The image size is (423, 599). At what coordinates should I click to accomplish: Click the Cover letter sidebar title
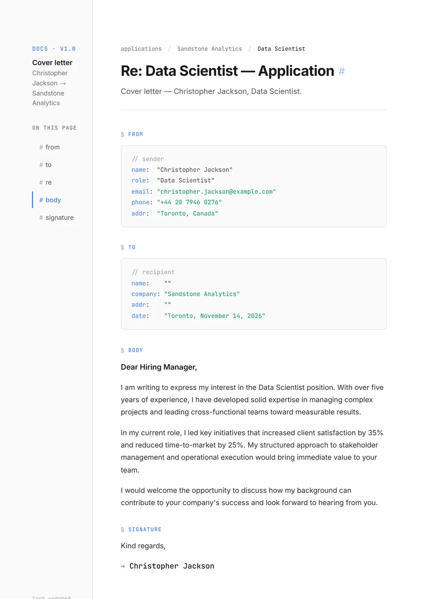point(52,63)
